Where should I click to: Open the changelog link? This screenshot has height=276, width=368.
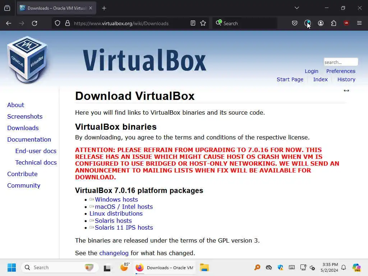tap(114, 253)
